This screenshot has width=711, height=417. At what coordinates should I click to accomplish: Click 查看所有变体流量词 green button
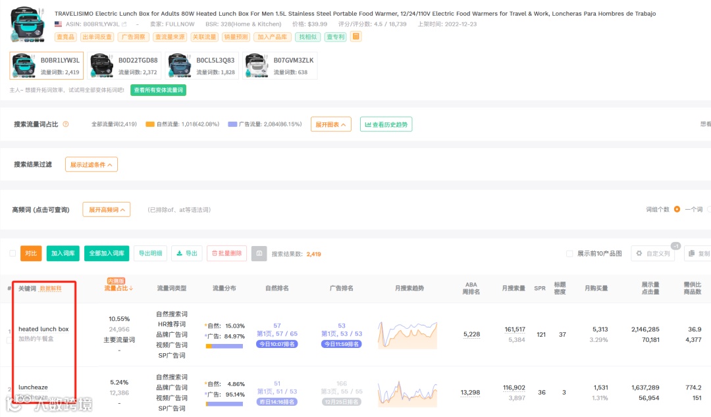coord(158,89)
